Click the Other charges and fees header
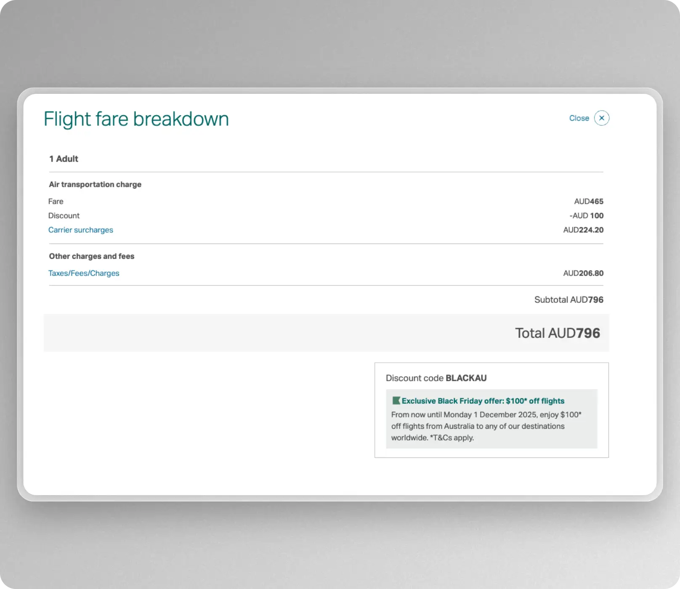This screenshot has width=680, height=589. 92,256
